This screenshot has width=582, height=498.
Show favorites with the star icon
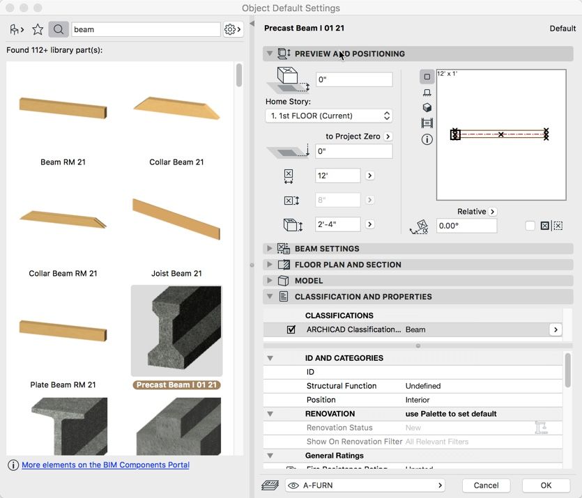[38, 29]
